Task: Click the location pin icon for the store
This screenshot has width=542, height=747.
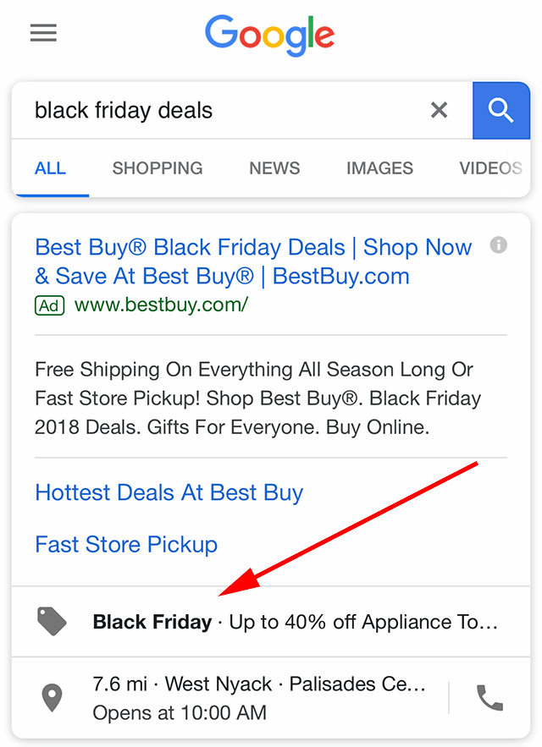Action: [52, 697]
